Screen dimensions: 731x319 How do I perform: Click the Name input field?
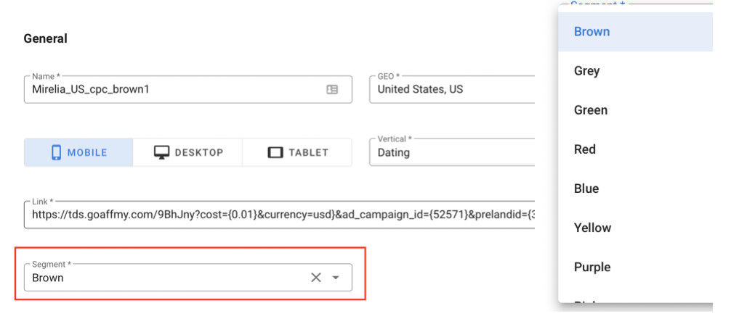tap(188, 89)
